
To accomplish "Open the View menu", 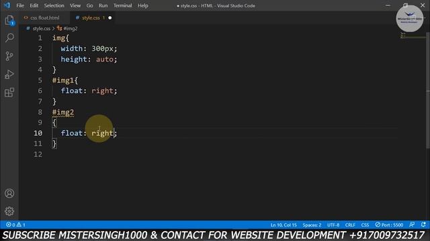I will pos(75,5).
